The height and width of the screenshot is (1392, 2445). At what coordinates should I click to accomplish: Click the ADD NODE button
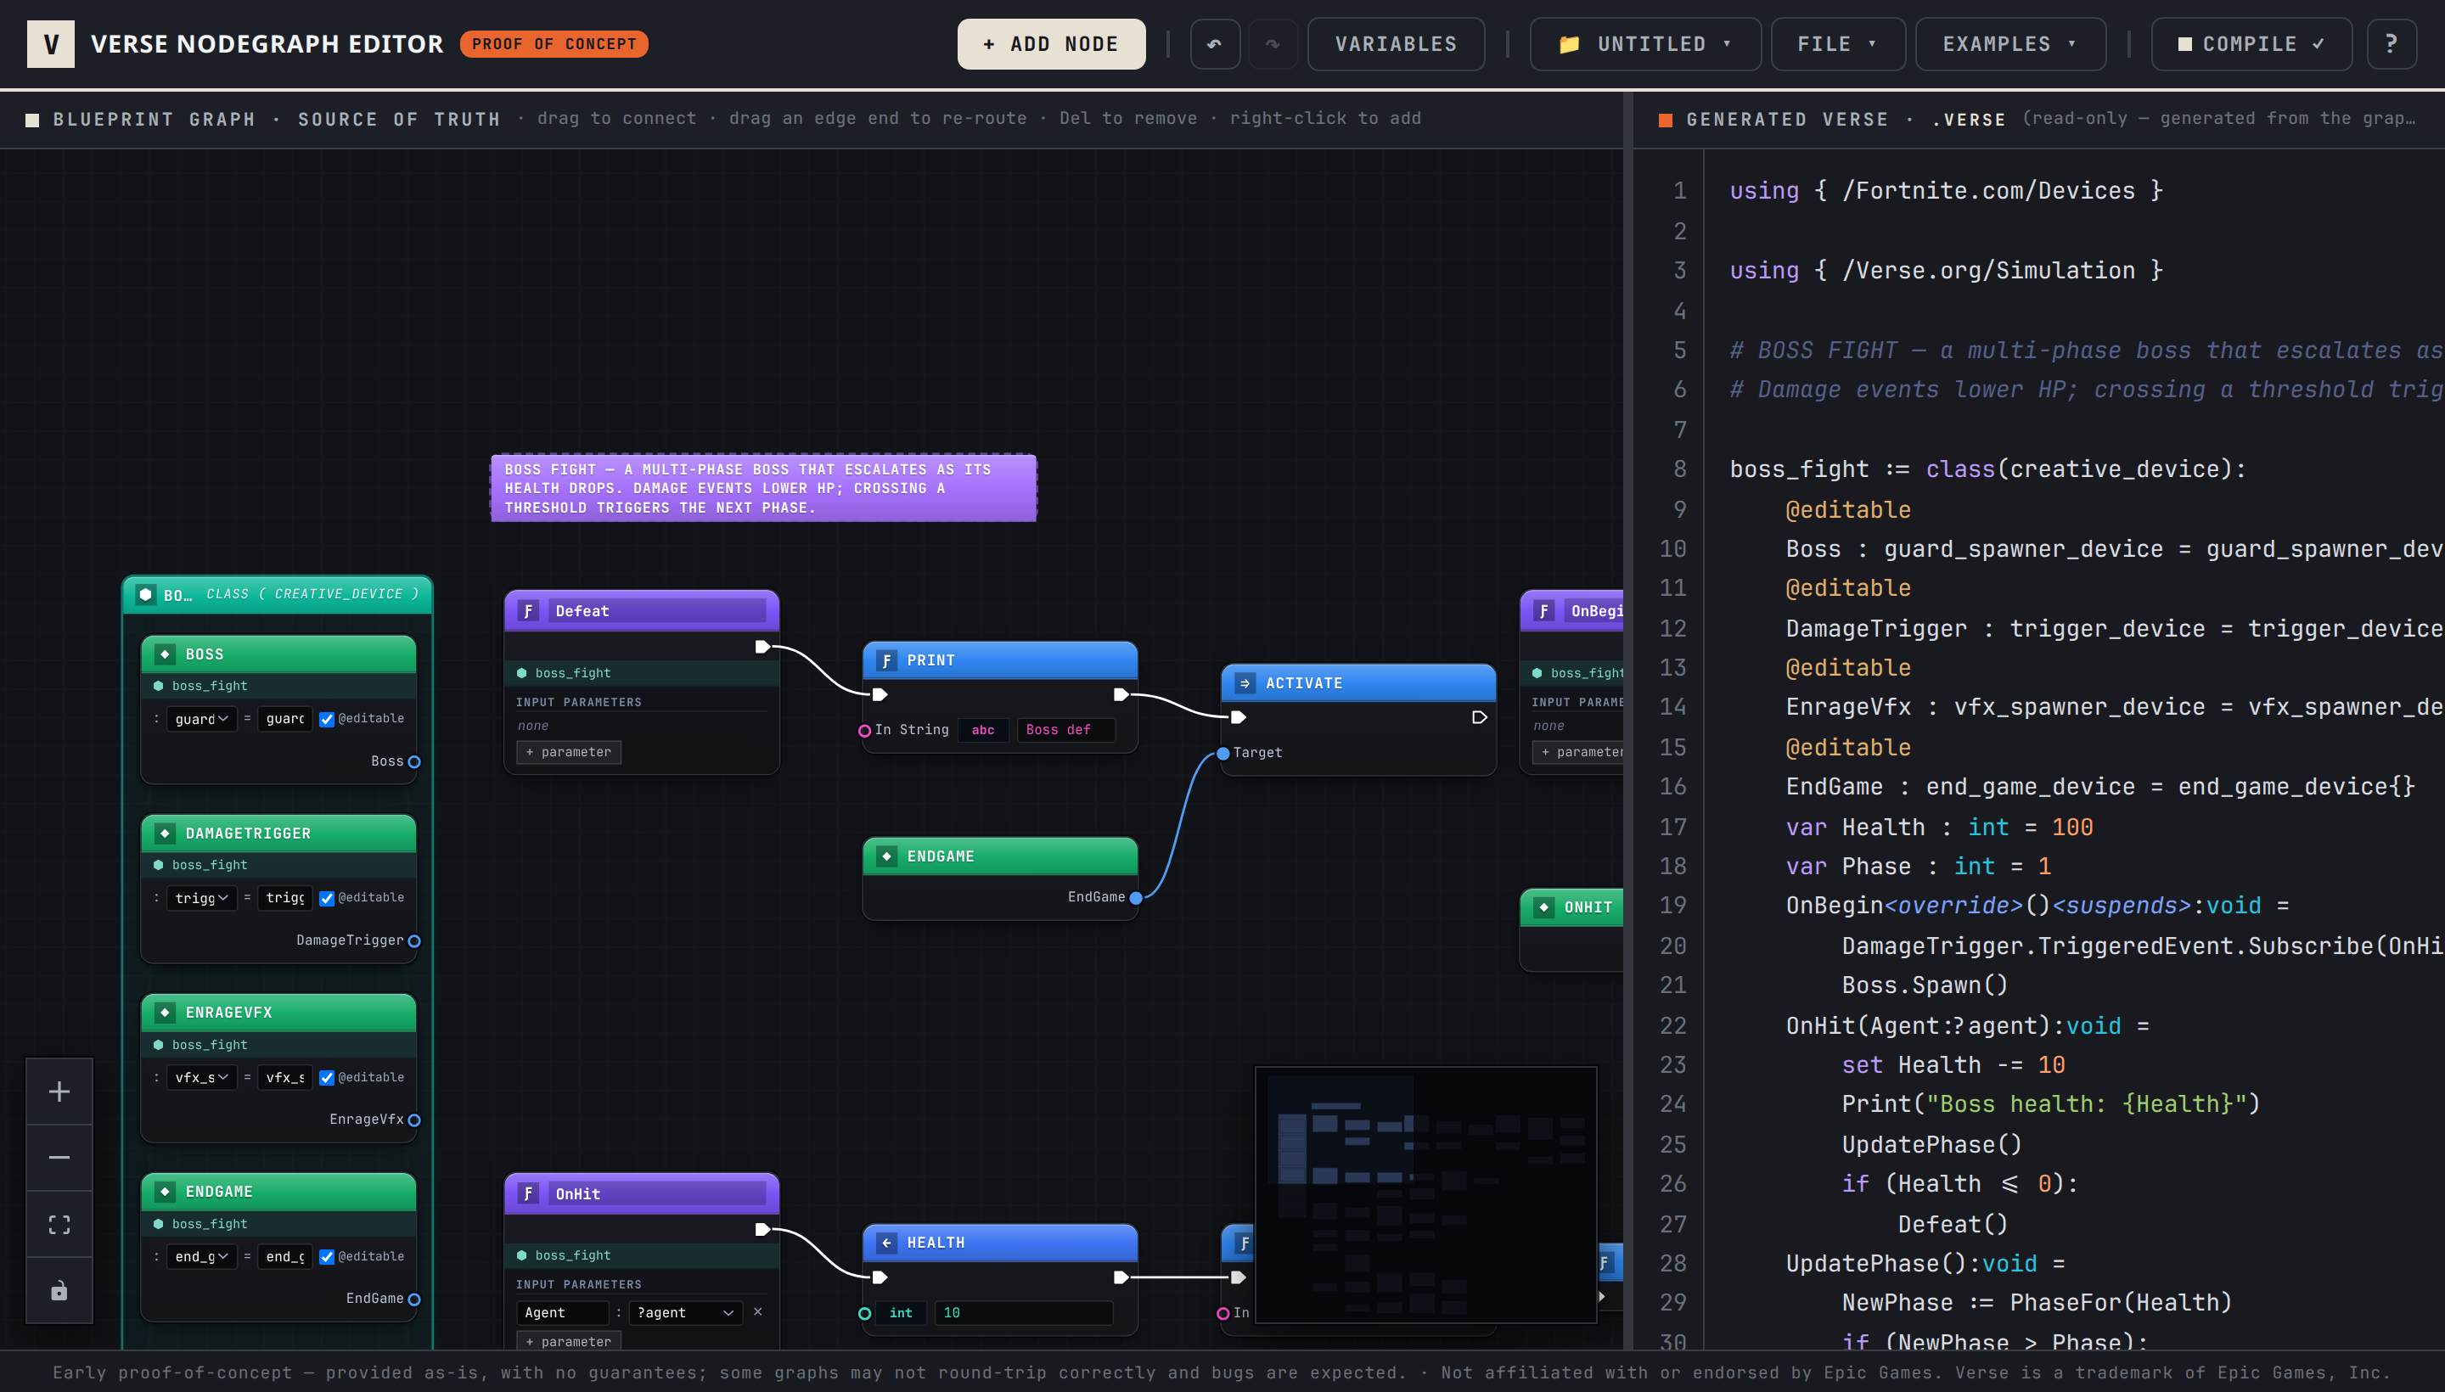pyautogui.click(x=1051, y=44)
